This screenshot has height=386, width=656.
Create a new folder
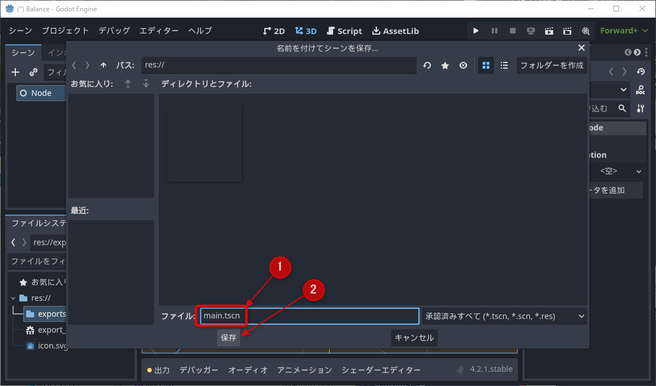[551, 65]
